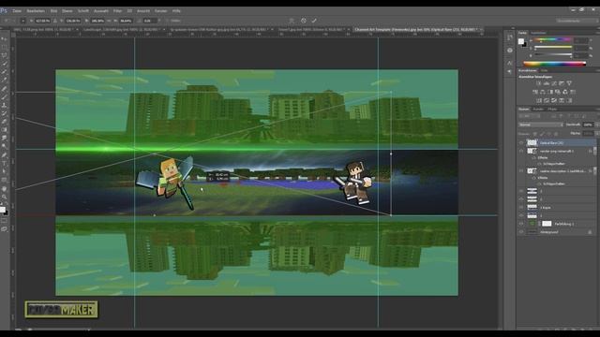Adjust the green slider in the color panel
This screenshot has width=600, height=337.
click(553, 48)
